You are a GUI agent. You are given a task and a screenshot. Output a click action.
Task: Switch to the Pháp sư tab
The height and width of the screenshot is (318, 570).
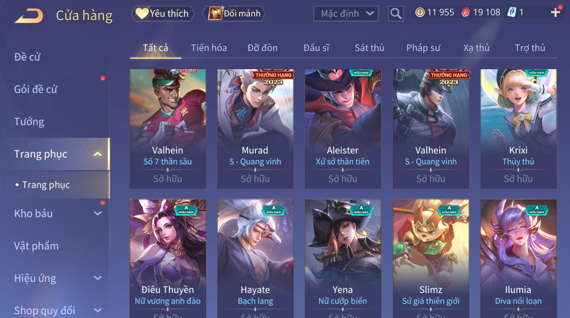[x=423, y=48]
